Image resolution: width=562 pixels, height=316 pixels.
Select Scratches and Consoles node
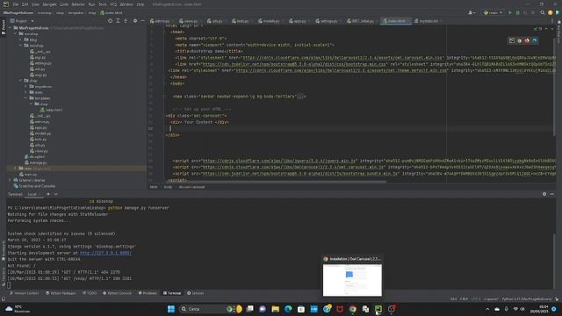point(34,186)
